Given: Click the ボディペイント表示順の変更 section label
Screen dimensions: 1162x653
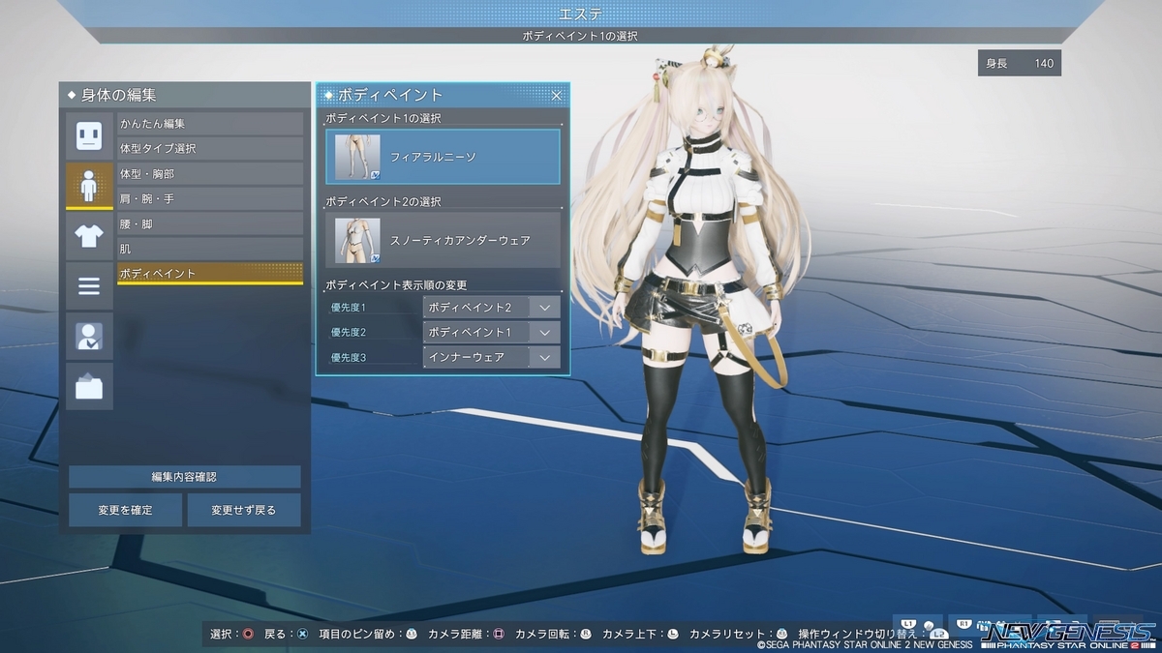Looking at the screenshot, I should tap(397, 284).
